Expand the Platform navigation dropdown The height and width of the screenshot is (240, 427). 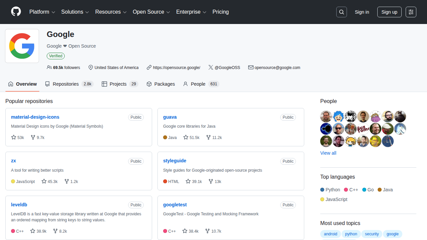pos(42,12)
